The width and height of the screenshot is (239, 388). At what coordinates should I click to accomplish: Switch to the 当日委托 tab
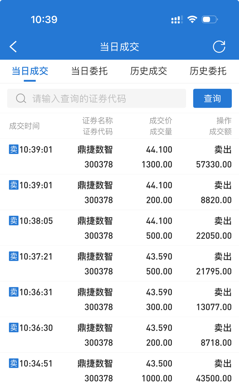pyautogui.click(x=89, y=71)
